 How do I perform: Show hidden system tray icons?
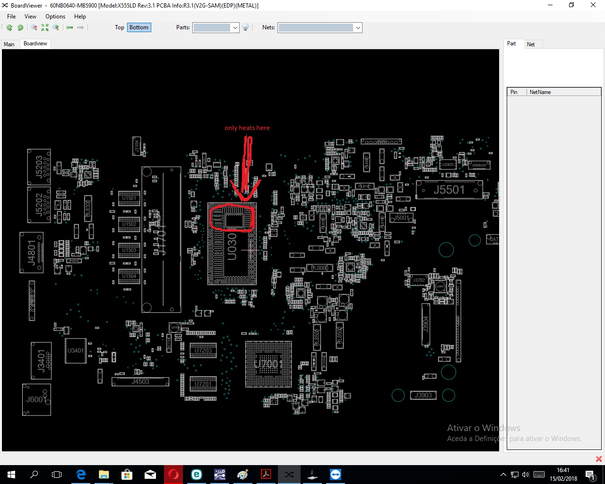(503, 475)
